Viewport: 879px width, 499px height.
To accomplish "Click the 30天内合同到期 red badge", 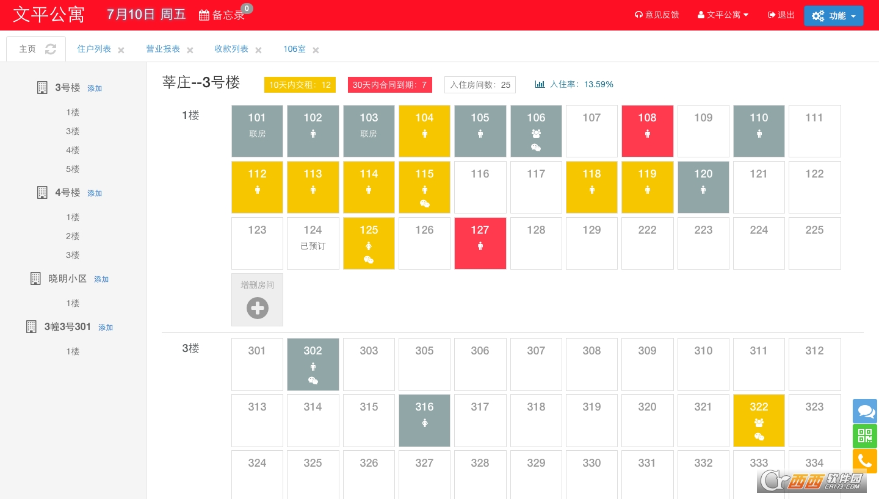I will [x=389, y=85].
